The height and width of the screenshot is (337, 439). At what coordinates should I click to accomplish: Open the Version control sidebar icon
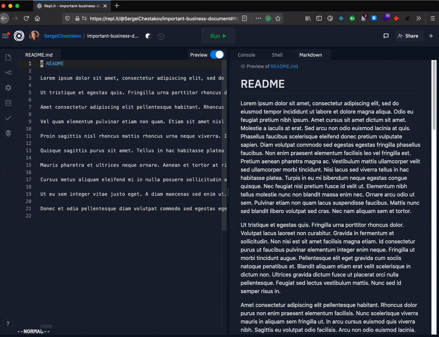8,73
